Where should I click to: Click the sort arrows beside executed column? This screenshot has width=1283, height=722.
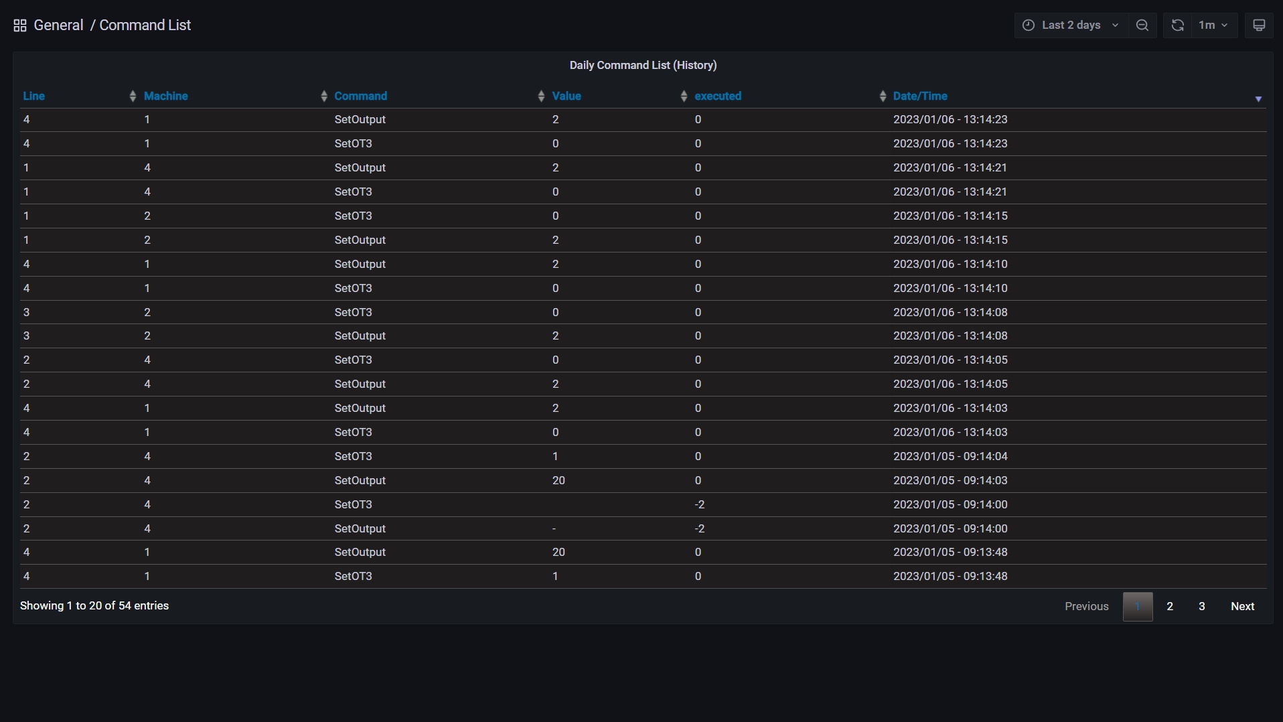click(x=882, y=96)
